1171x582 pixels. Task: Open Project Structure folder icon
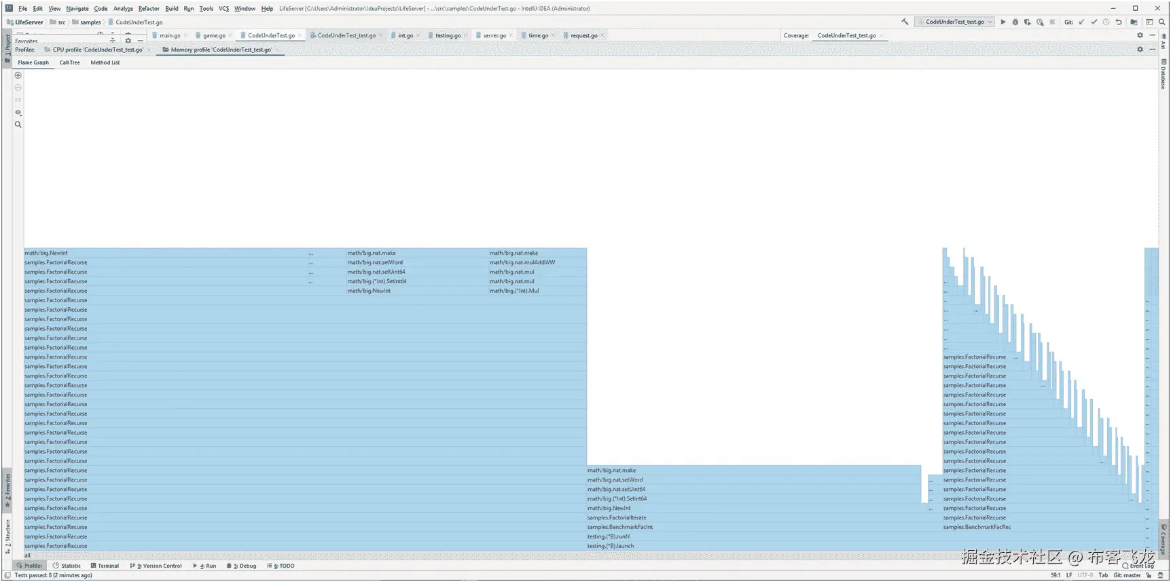point(1134,22)
